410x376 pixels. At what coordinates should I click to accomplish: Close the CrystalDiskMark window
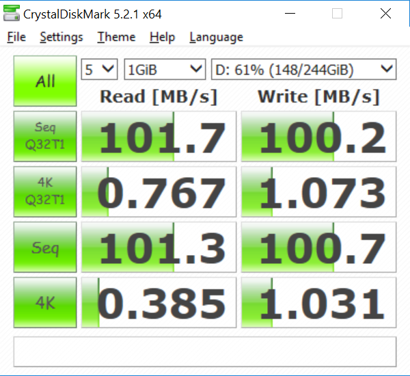pyautogui.click(x=385, y=14)
